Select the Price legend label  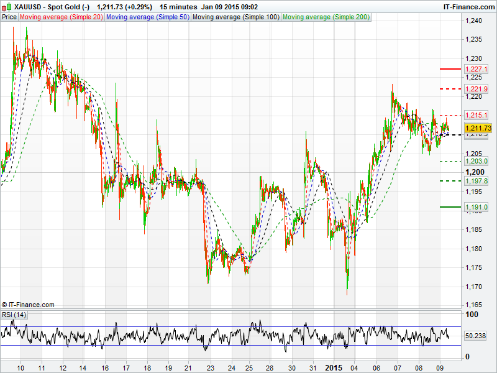pyautogui.click(x=9, y=17)
